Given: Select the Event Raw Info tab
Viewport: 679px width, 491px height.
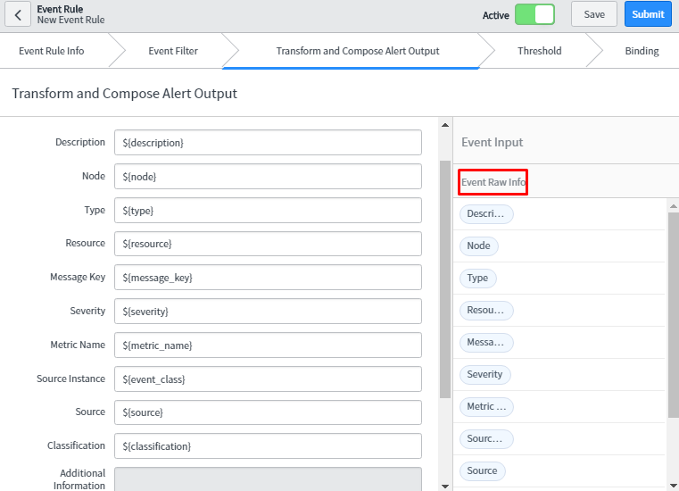Looking at the screenshot, I should 493,182.
